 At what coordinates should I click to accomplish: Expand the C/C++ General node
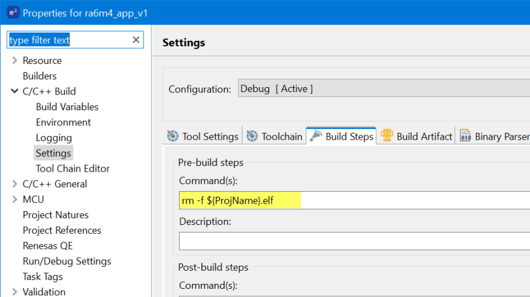tap(14, 184)
